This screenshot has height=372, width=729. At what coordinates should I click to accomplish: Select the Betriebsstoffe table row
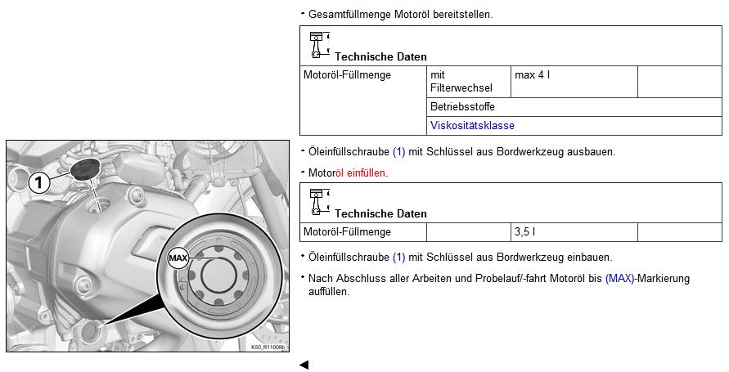click(574, 107)
